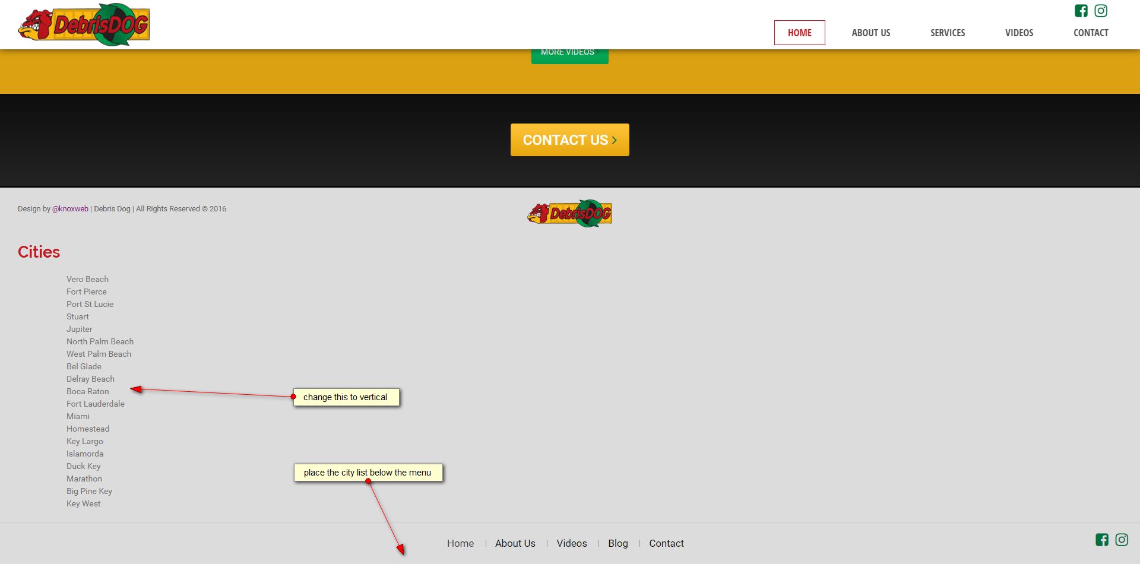Open Instagram icon in the header

click(x=1101, y=11)
